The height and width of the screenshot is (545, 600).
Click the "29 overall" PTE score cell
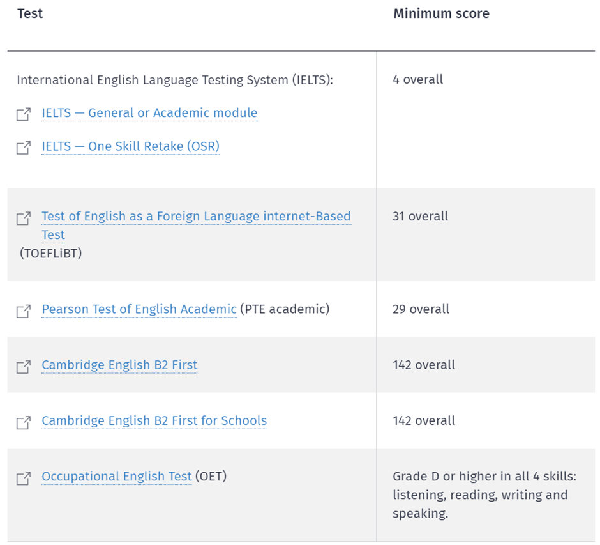pos(421,309)
